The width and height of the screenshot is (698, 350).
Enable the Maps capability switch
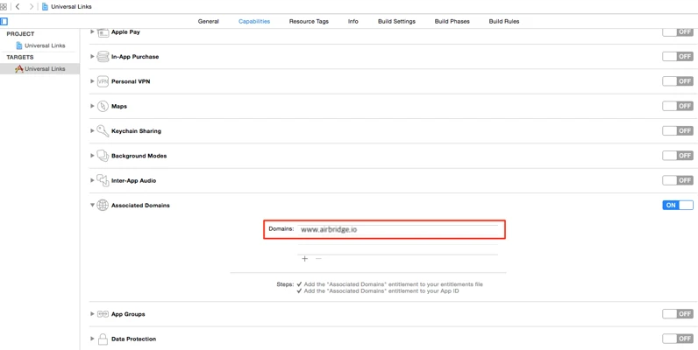[x=677, y=106]
